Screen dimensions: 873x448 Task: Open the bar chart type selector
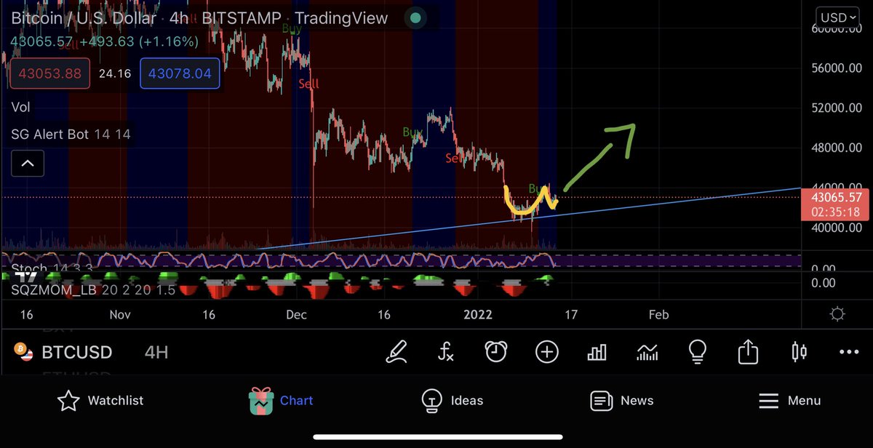(597, 353)
